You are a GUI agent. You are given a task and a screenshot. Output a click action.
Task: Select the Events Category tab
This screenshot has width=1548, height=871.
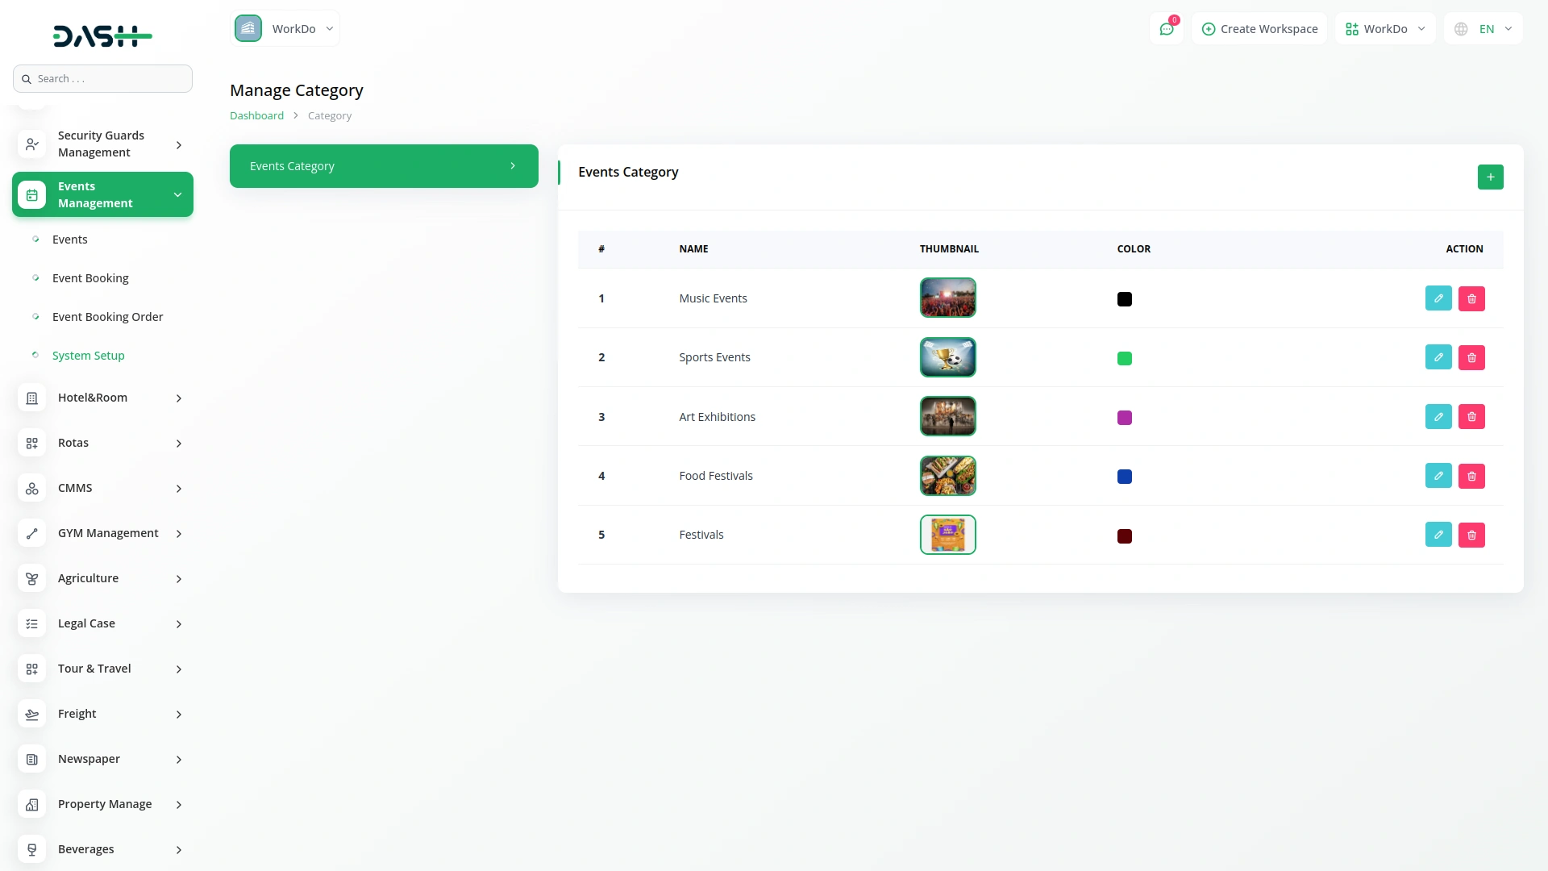click(384, 166)
